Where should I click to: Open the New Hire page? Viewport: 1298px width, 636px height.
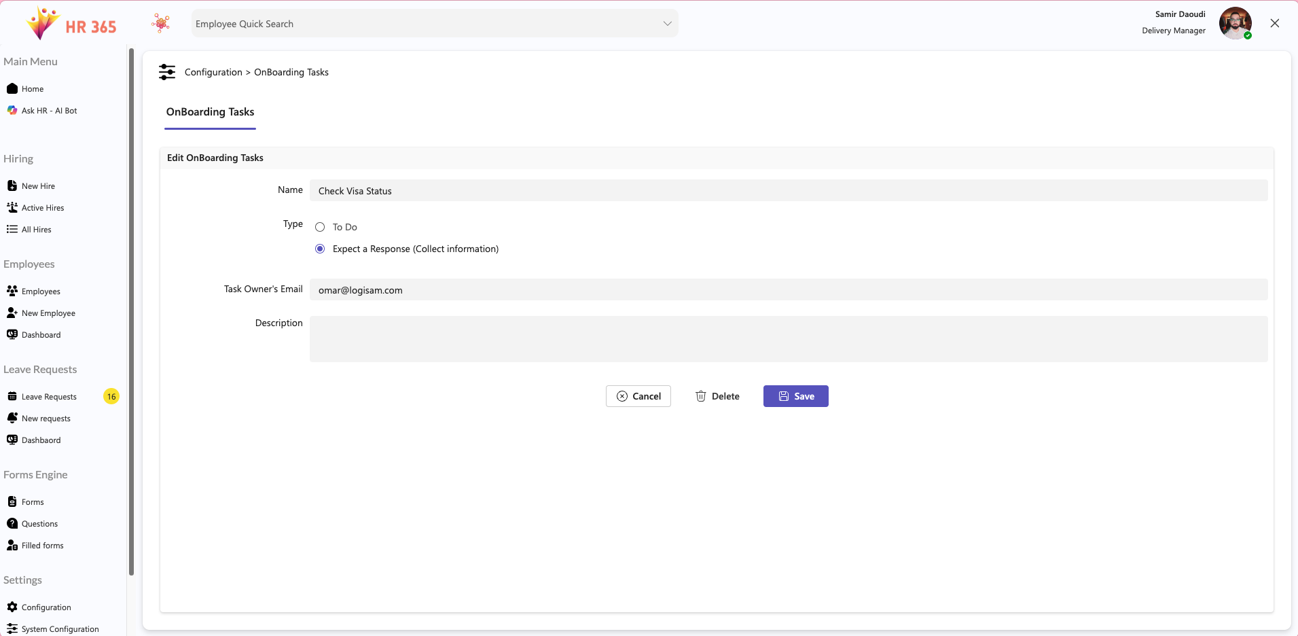[37, 185]
